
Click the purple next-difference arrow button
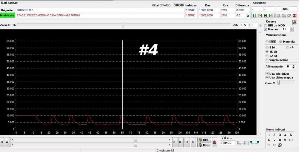(193, 142)
